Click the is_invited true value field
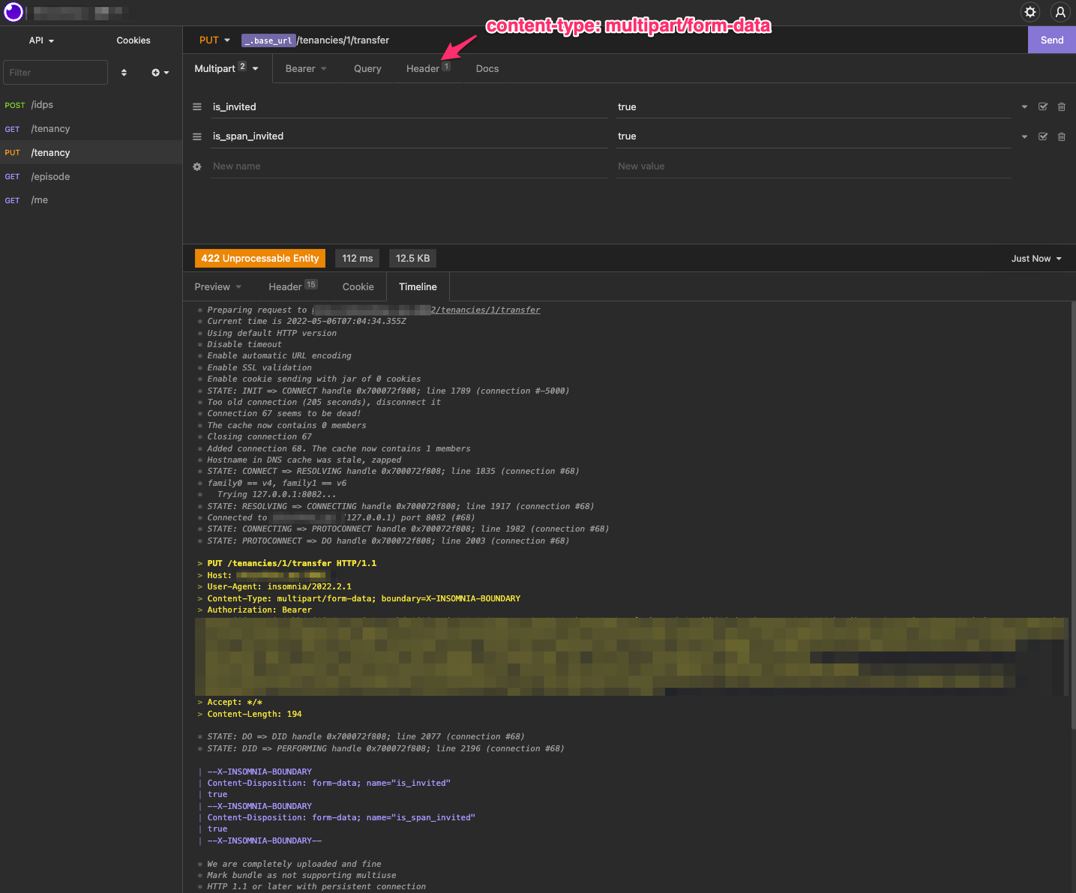The height and width of the screenshot is (893, 1076). tap(814, 107)
